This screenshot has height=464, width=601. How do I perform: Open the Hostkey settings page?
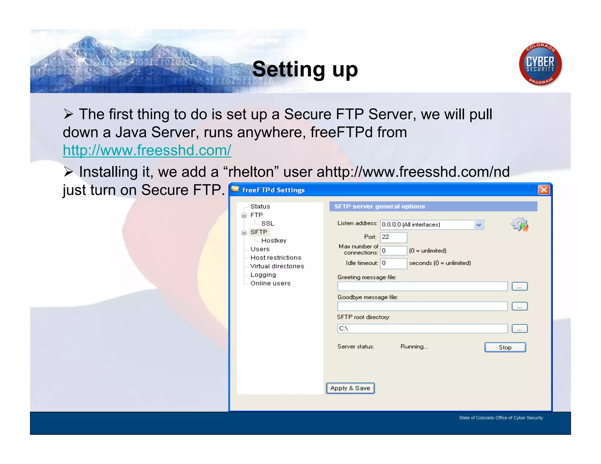click(x=274, y=241)
